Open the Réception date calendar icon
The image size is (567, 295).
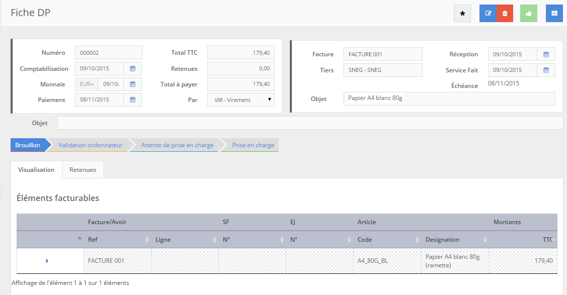(x=546, y=54)
